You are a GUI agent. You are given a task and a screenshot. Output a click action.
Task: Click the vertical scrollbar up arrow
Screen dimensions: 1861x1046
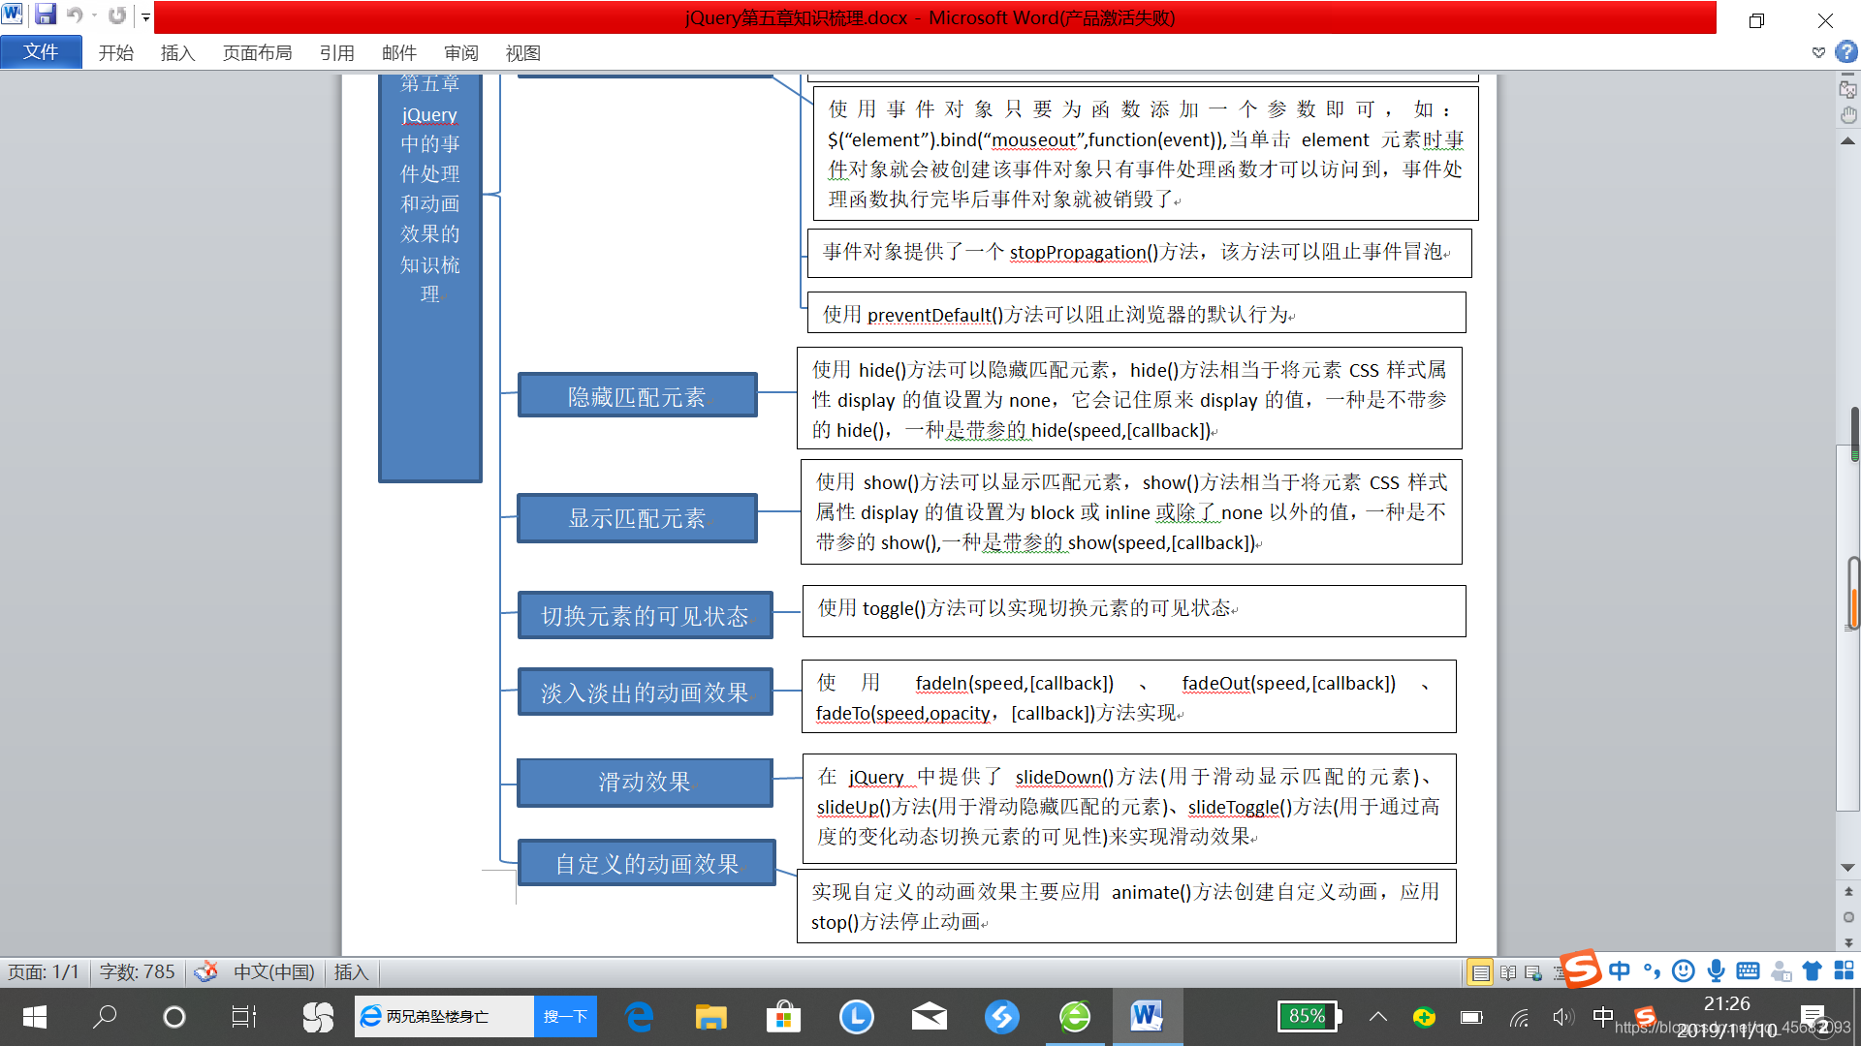tap(1848, 141)
